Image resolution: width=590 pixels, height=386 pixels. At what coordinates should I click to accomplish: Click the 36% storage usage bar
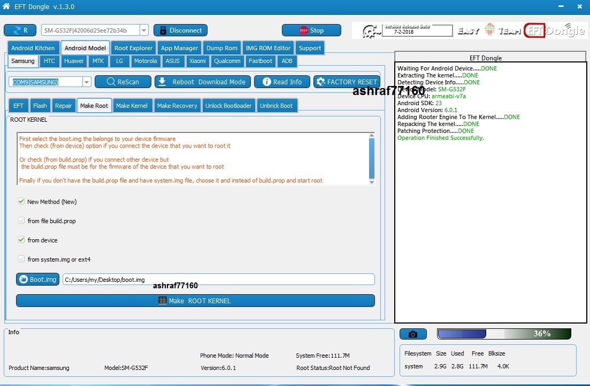point(504,334)
